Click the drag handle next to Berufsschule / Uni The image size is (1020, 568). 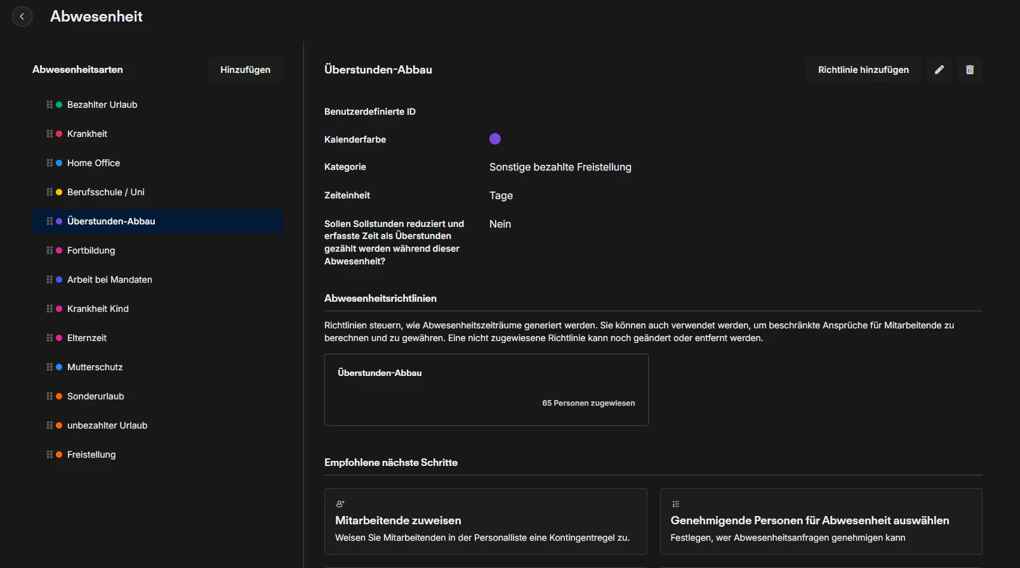coord(50,192)
